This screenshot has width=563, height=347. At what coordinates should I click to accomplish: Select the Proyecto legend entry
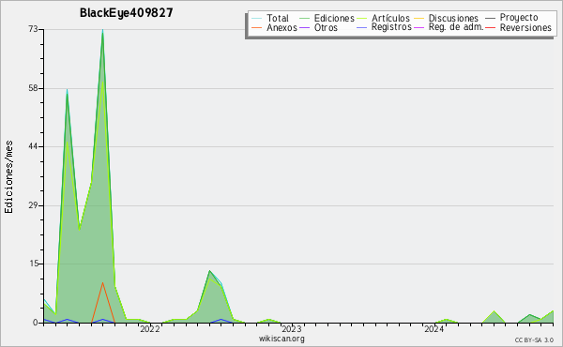tap(519, 18)
